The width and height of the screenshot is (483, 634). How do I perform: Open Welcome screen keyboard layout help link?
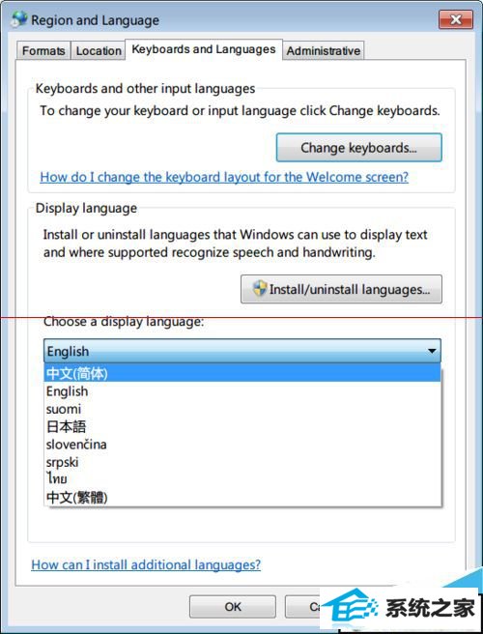point(224,177)
